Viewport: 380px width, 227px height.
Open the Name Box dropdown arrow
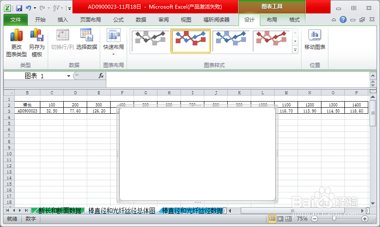click(x=69, y=76)
